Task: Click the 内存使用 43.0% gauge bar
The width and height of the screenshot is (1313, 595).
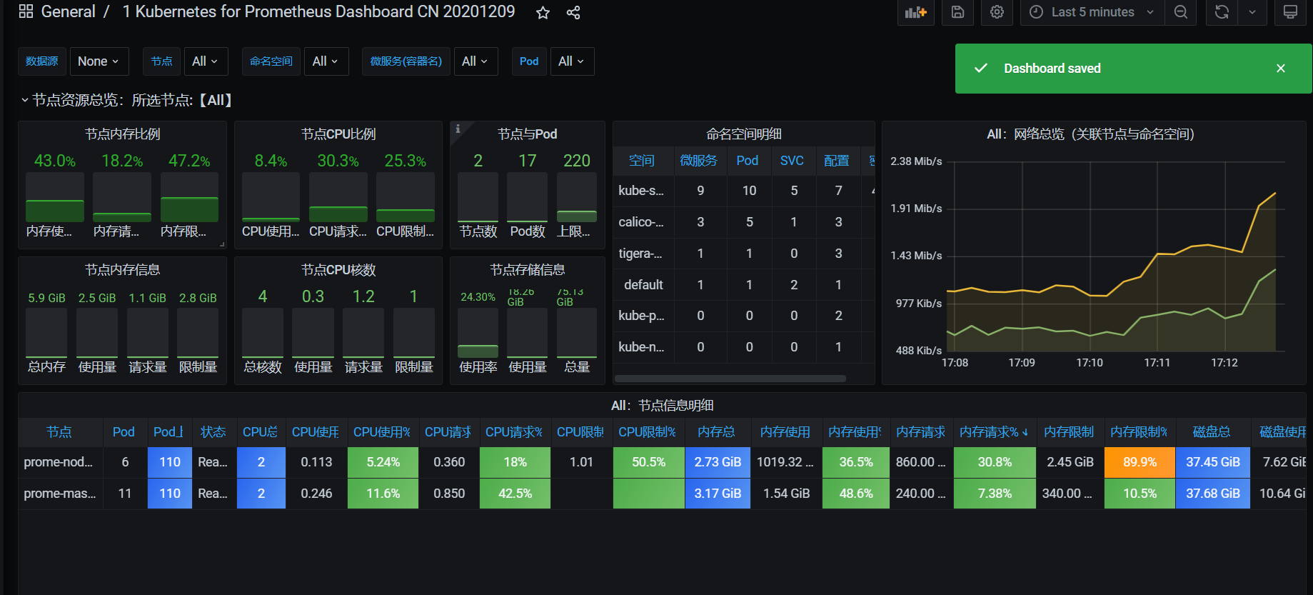Action: tap(55, 197)
